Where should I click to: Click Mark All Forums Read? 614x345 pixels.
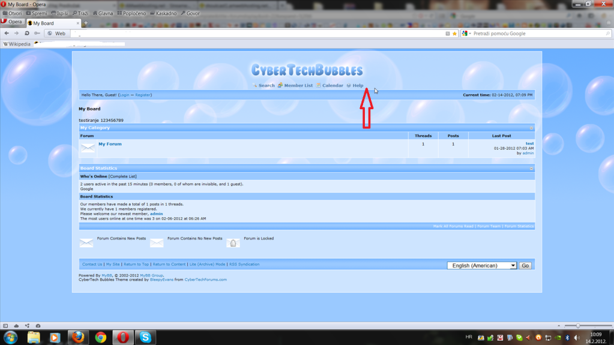click(453, 226)
